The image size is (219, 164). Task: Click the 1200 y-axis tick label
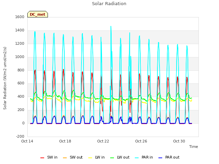tap(20, 44)
